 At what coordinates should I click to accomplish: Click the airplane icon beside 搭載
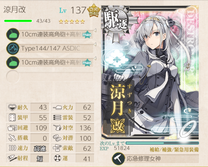pyautogui.click(x=12, y=138)
